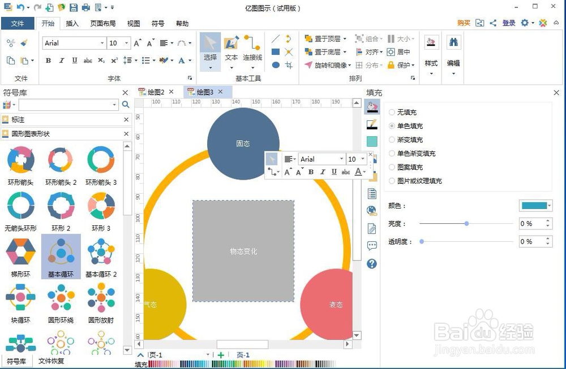Click the format painter brush icon
This screenshot has width=566, height=369.
tap(24, 43)
